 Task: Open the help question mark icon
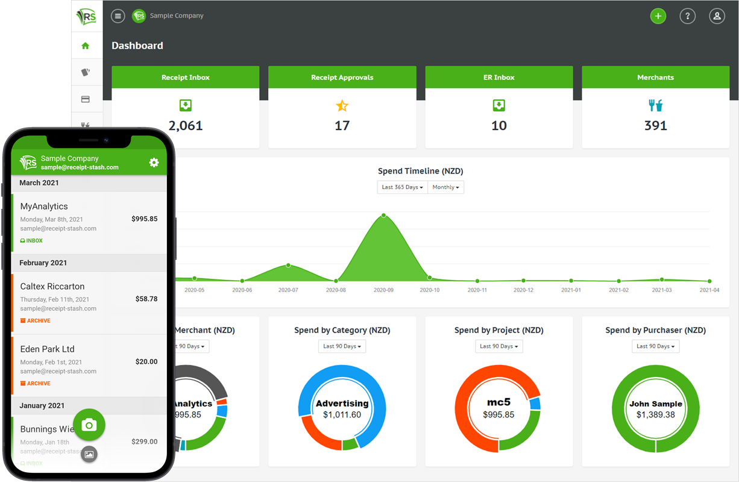click(688, 16)
